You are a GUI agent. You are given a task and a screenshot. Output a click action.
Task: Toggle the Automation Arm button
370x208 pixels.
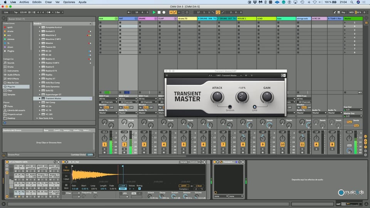coord(175,12)
